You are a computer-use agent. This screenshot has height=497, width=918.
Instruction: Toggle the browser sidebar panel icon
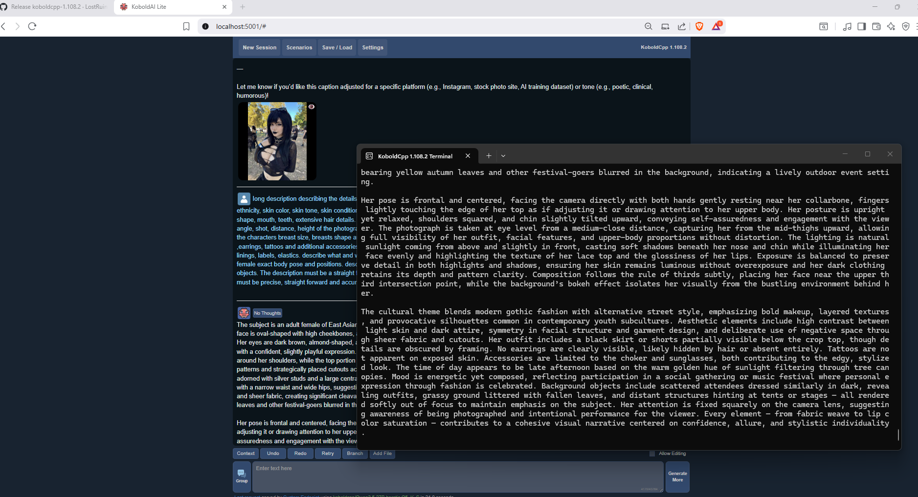coord(862,26)
